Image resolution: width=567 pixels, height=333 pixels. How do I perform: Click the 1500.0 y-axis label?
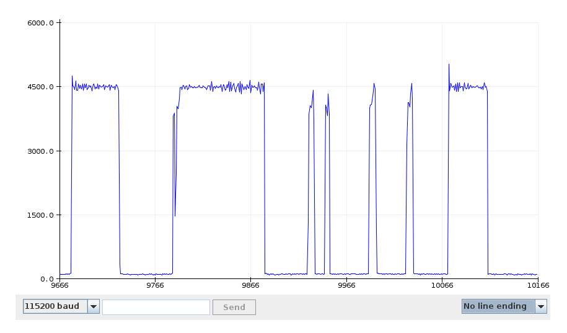pos(40,215)
